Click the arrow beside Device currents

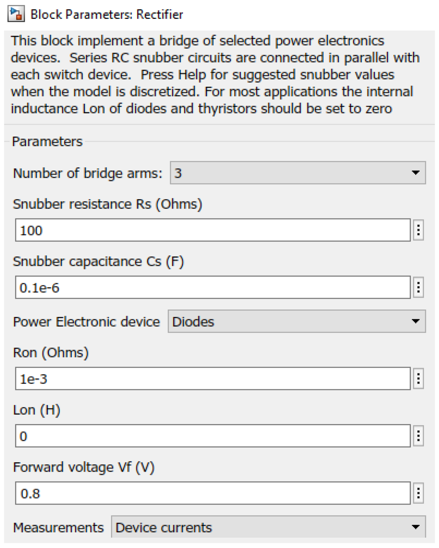point(416,527)
